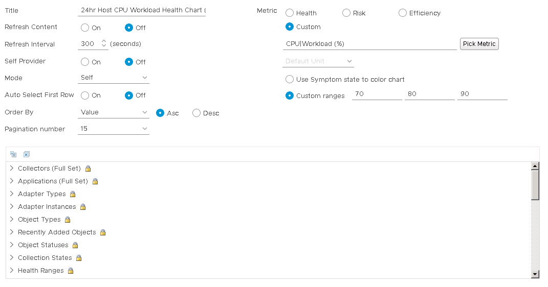
Task: Click the deselect all tree icon
Action: (27, 154)
